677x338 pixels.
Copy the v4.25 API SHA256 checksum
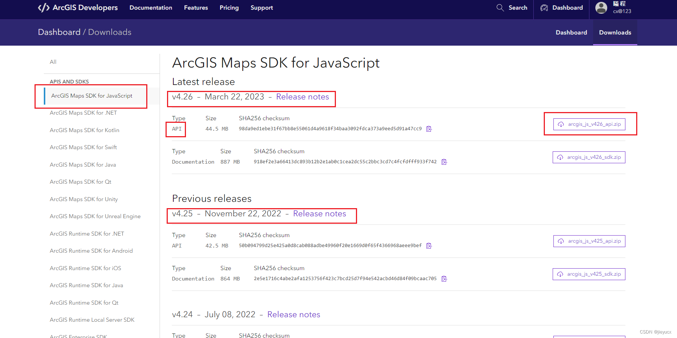click(x=429, y=246)
